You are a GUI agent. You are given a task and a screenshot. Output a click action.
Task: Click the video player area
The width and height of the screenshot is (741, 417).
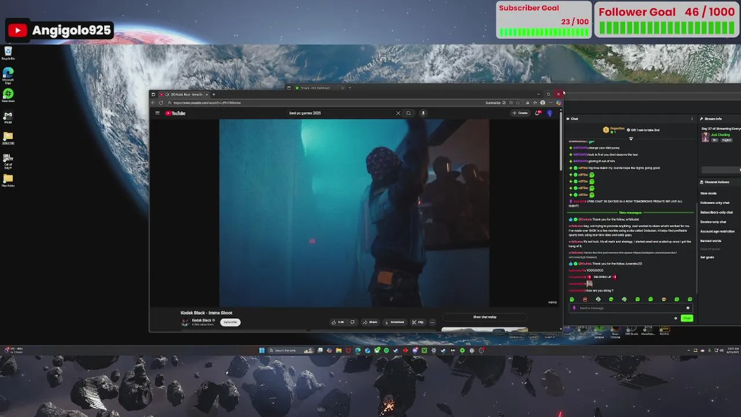click(354, 213)
